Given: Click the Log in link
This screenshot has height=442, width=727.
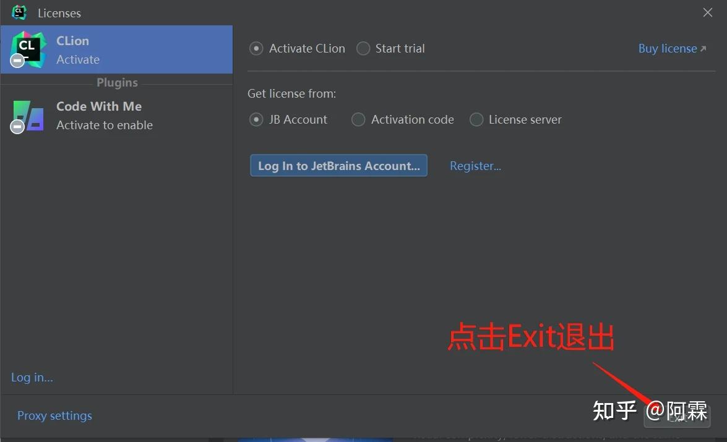Looking at the screenshot, I should (32, 377).
